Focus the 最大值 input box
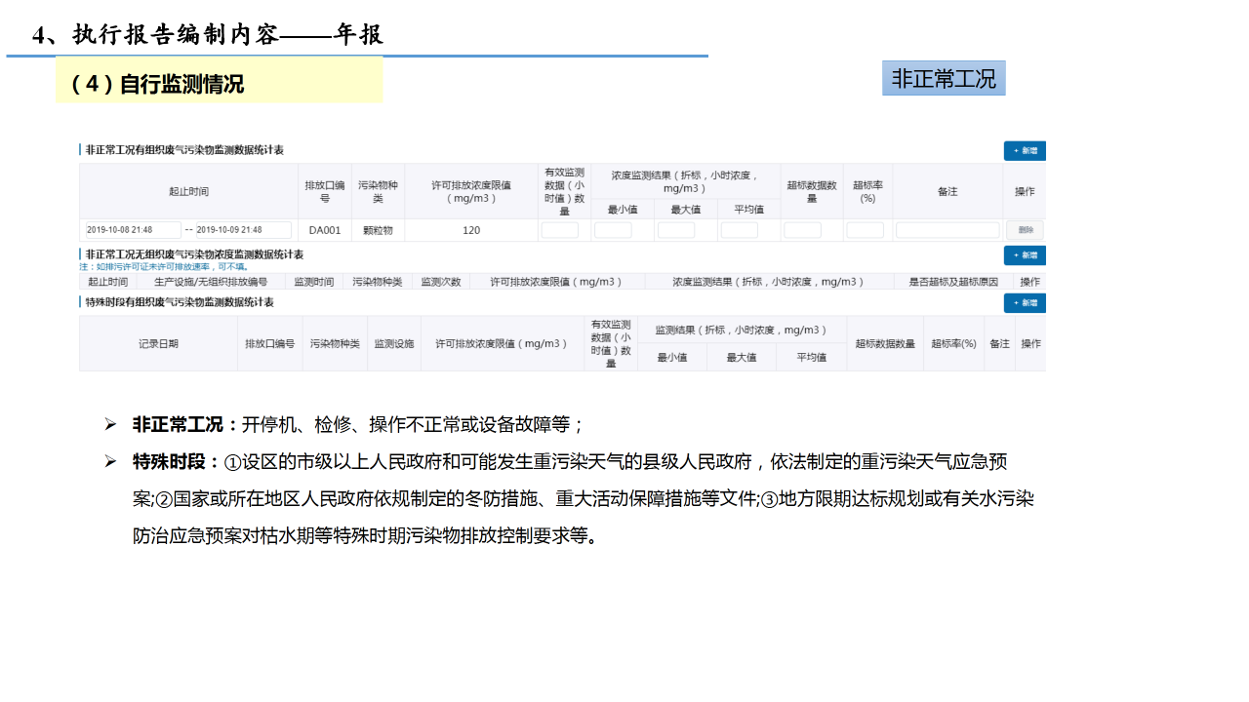 point(675,230)
